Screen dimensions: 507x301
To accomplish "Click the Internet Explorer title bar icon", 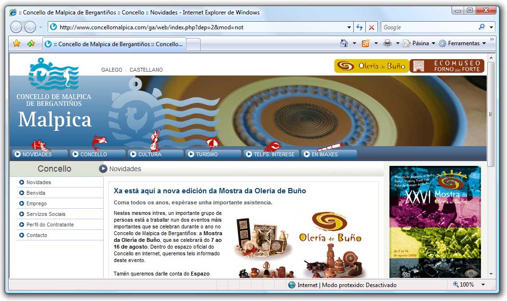I will coord(13,13).
